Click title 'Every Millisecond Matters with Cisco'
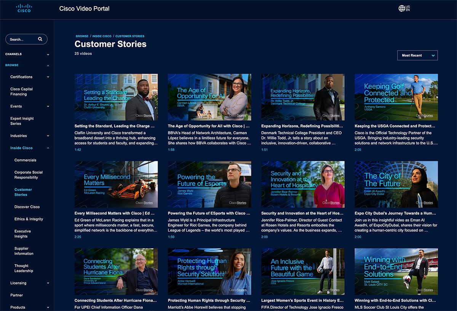This screenshot has height=311, width=457. [x=115, y=213]
